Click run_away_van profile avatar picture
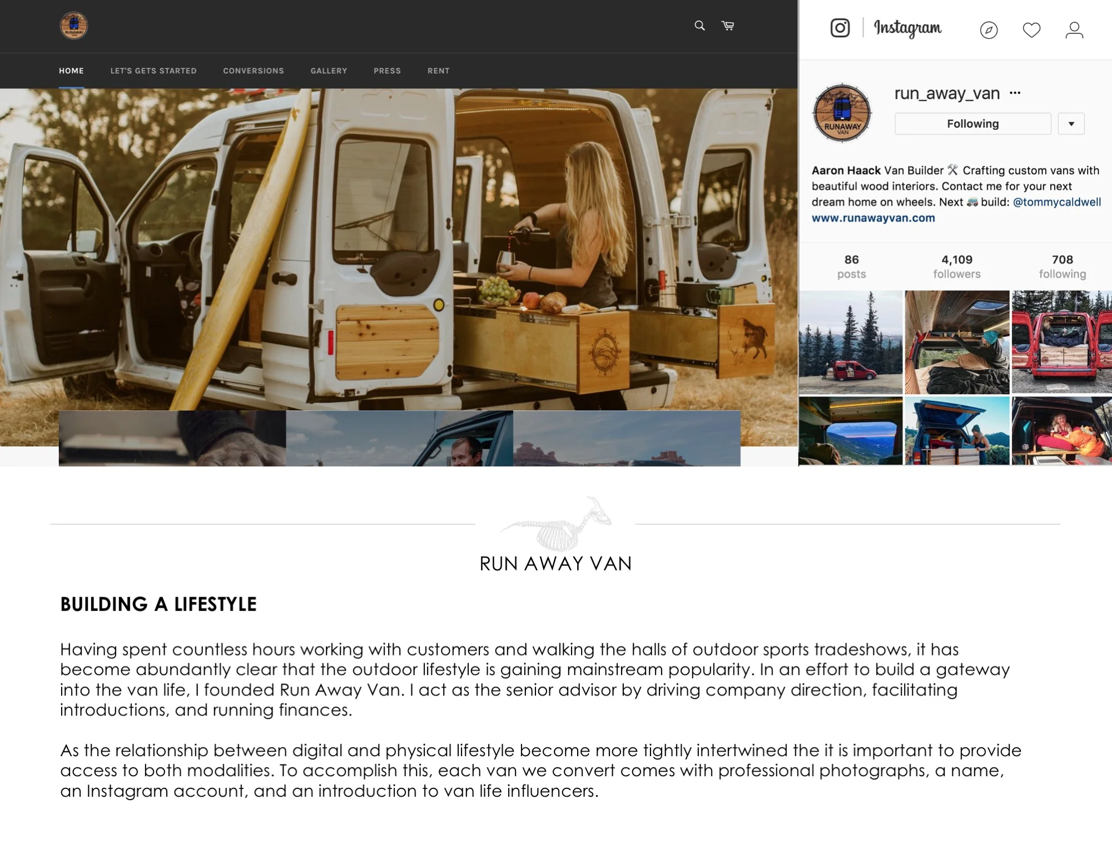This screenshot has width=1112, height=859. coord(842,113)
